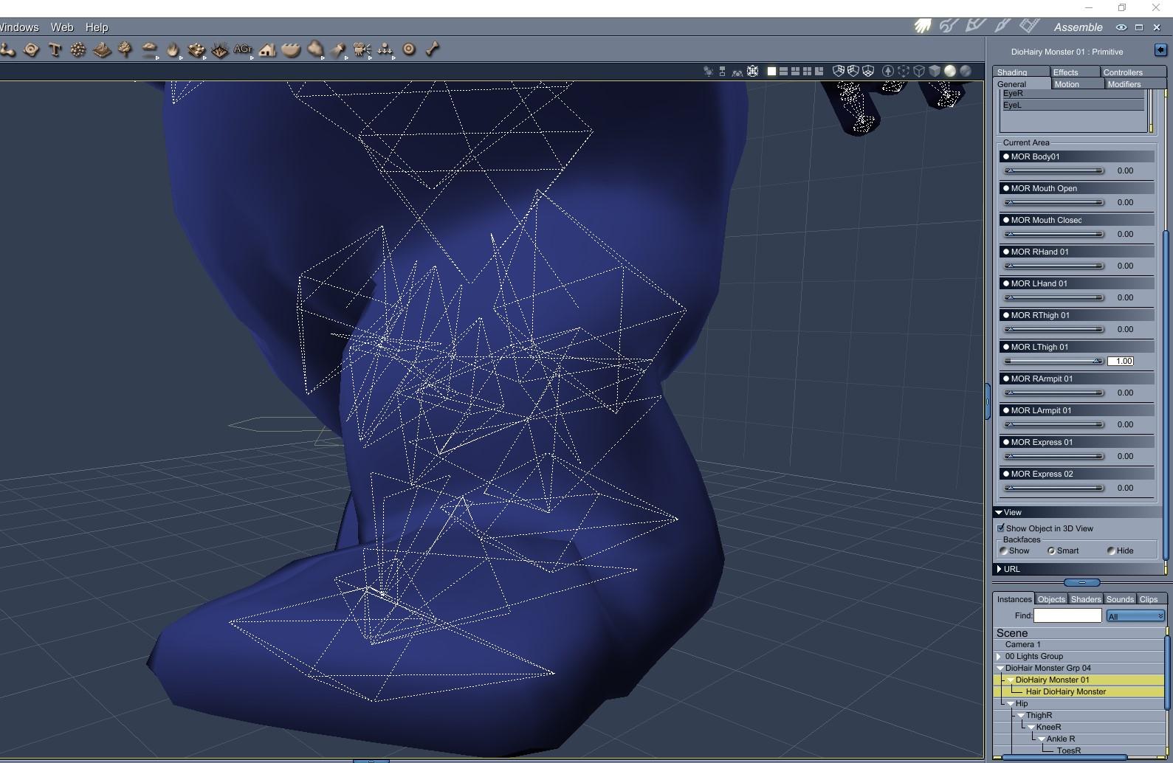This screenshot has height=763, width=1173.
Task: Click the MOR RHand 01 slider
Action: click(1054, 266)
